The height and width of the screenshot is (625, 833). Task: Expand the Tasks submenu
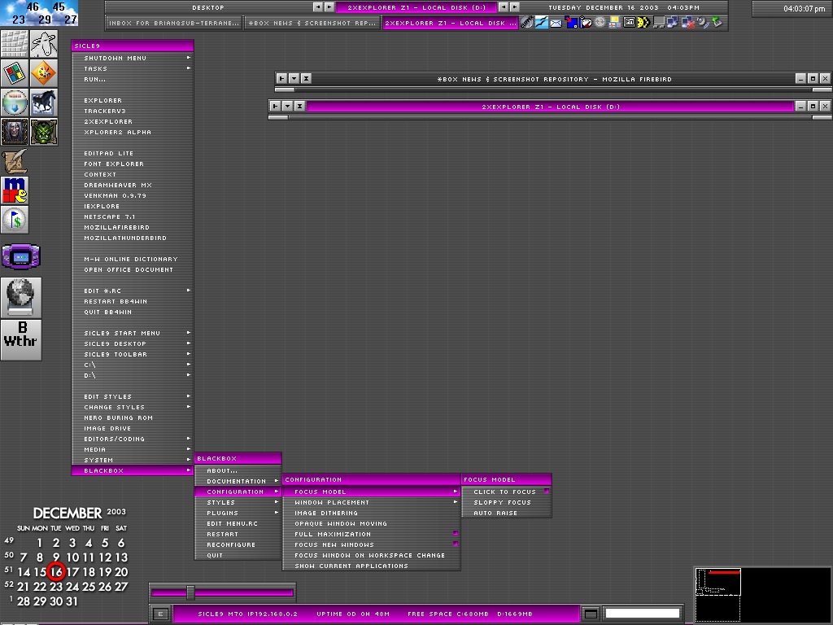click(x=133, y=68)
